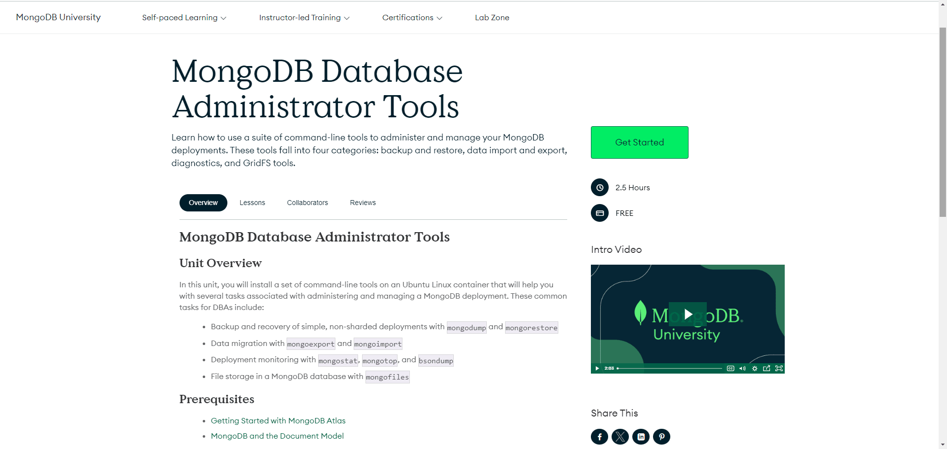Enter fullscreen for the intro video
Viewport: 947px width, 449px height.
779,368
